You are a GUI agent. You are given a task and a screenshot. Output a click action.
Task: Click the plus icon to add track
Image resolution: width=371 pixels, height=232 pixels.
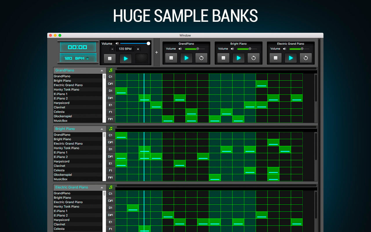[x=157, y=52]
